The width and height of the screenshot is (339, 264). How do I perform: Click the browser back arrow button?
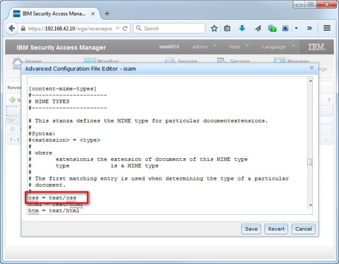(12, 28)
